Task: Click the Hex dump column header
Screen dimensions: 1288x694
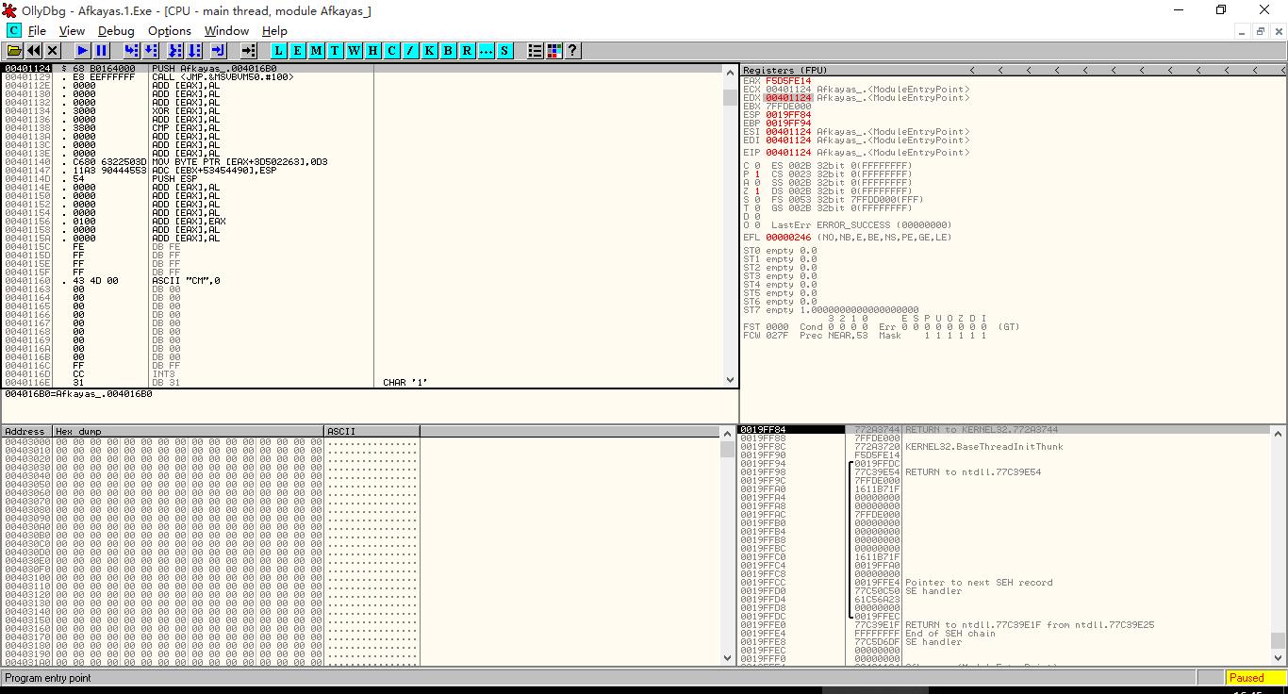Action: click(x=189, y=431)
